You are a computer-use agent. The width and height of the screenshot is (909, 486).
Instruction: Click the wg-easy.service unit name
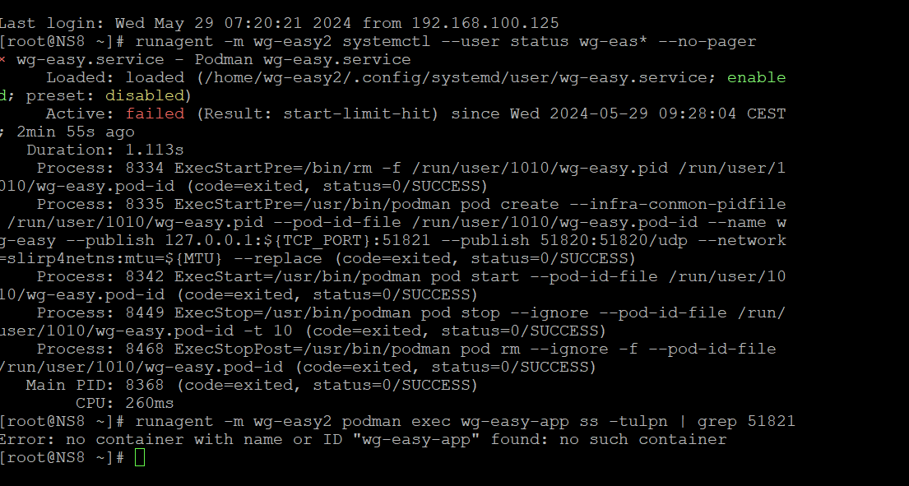click(x=90, y=60)
